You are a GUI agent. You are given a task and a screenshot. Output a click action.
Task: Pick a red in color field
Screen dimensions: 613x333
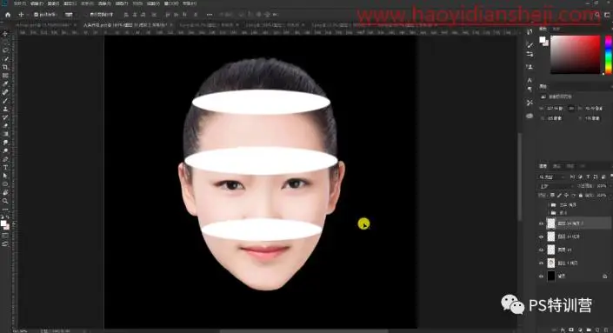click(576, 54)
